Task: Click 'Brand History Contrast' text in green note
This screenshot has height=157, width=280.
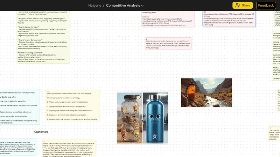Action: tap(29, 27)
